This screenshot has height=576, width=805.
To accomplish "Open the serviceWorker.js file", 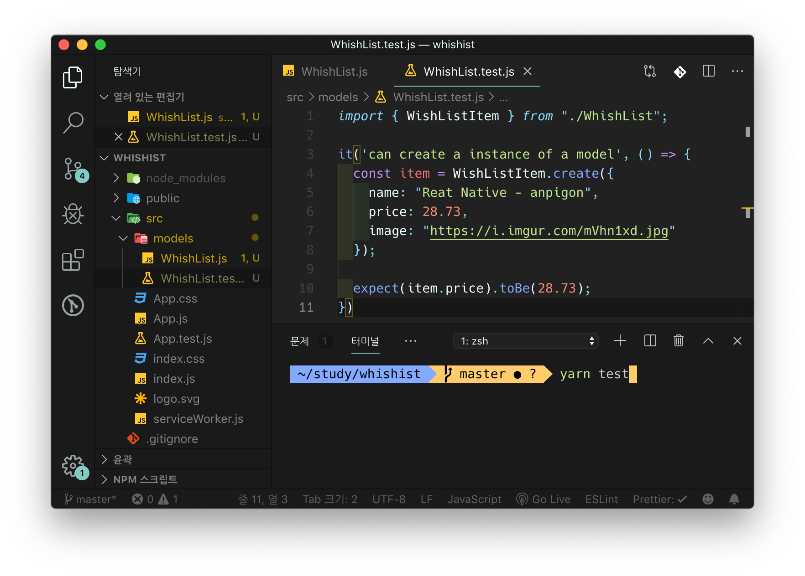I will 183,419.
